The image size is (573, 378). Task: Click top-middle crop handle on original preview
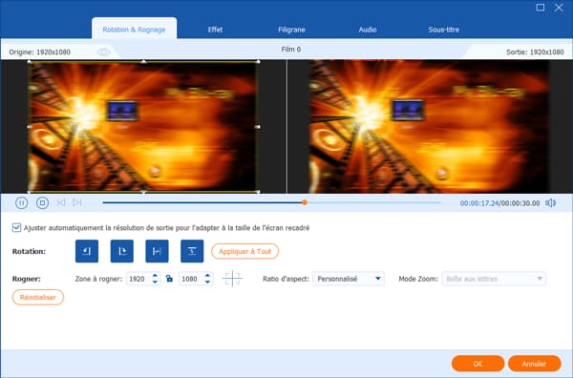[x=143, y=62]
